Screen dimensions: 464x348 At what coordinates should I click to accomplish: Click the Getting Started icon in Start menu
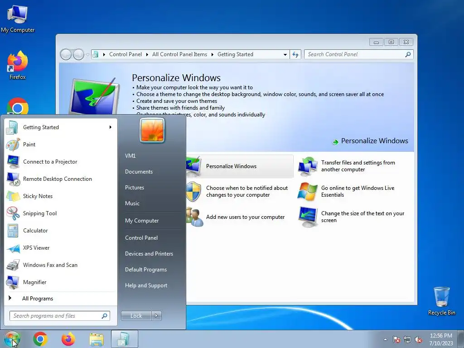(13, 127)
